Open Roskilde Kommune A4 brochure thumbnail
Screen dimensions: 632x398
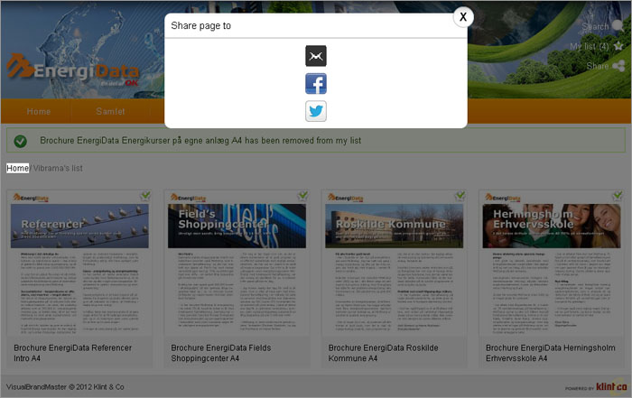coord(394,266)
